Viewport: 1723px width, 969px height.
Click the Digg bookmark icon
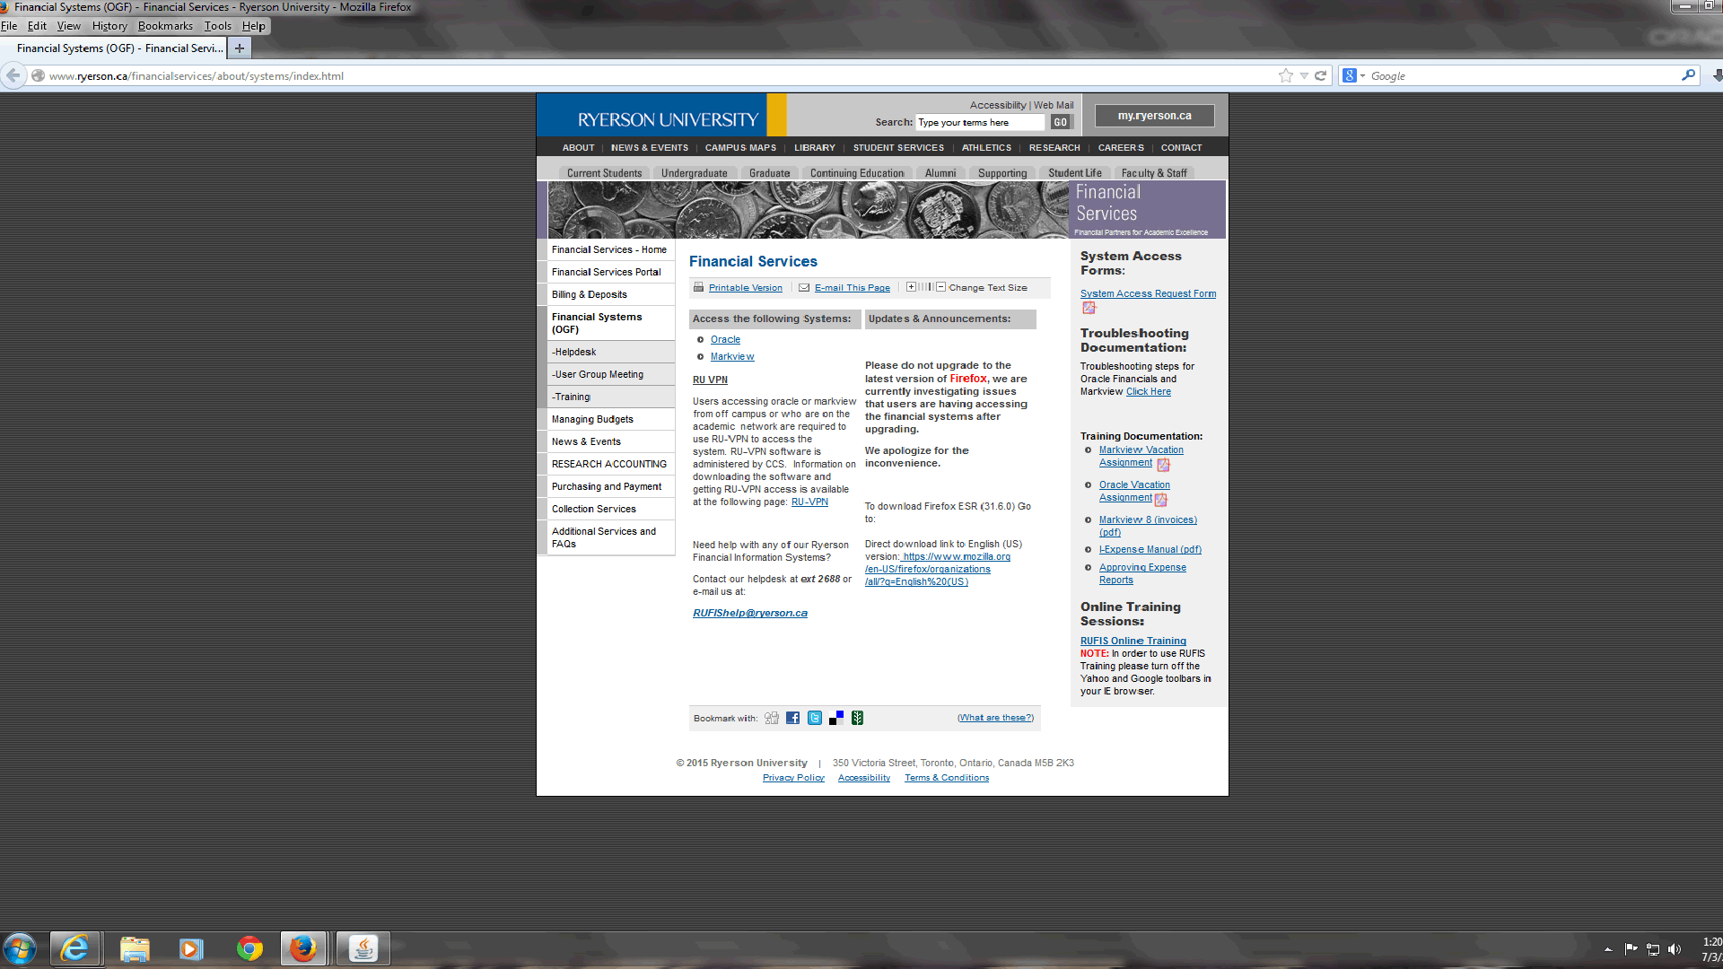point(772,718)
